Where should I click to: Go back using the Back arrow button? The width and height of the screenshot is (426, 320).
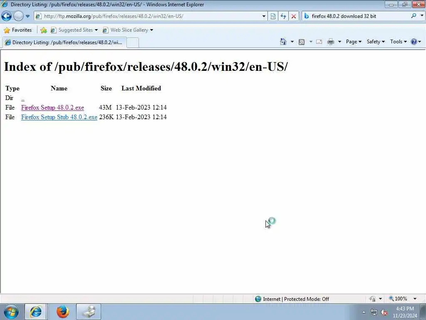point(7,16)
